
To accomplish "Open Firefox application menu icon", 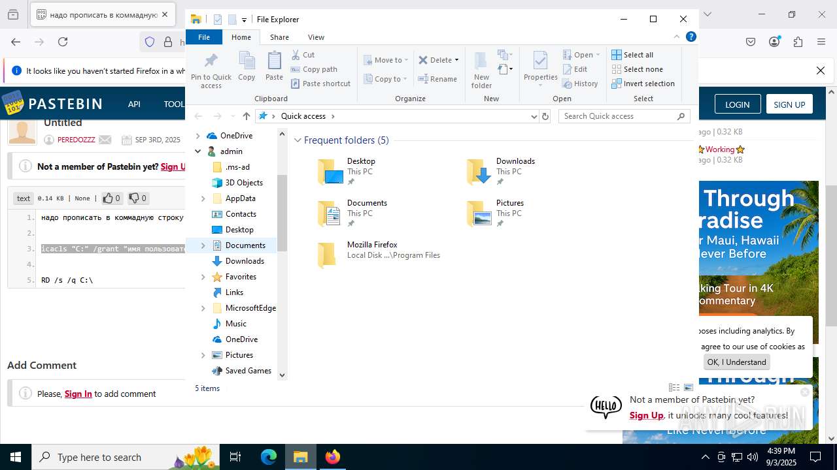I will pos(821,42).
